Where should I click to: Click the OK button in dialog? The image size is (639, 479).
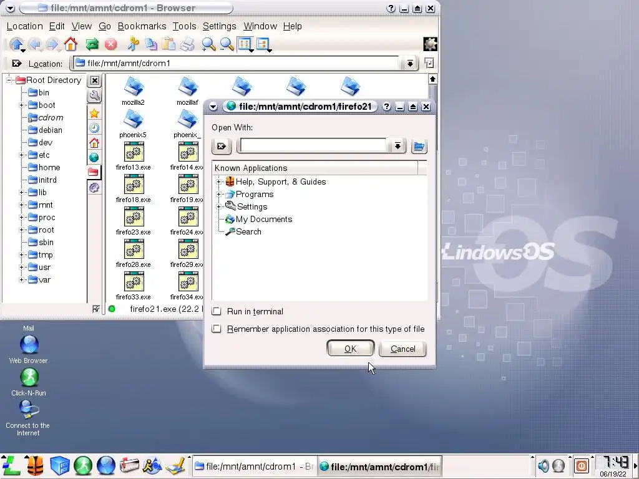pyautogui.click(x=351, y=349)
